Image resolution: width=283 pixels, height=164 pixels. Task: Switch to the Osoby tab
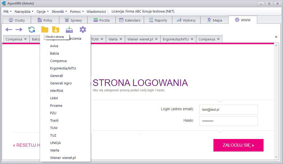click(x=17, y=20)
